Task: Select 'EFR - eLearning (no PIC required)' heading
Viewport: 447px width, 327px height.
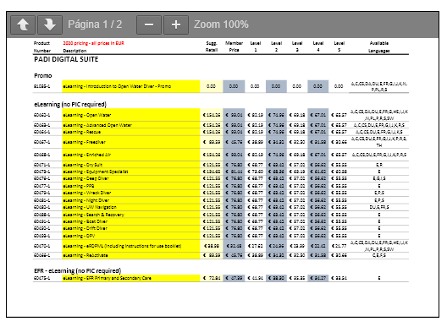Action: point(78,270)
